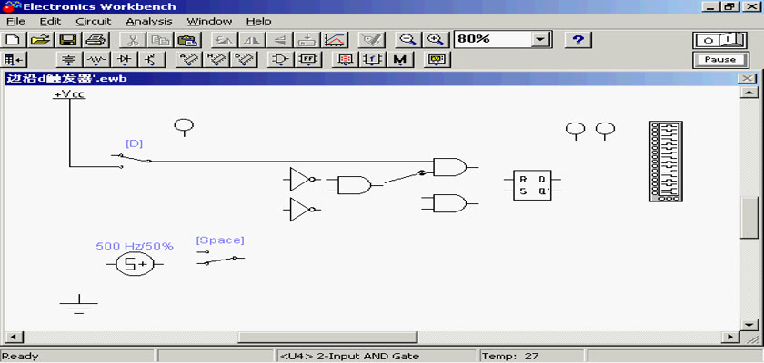Flip the simulation power switch
This screenshot has height=363, width=764.
[x=720, y=40]
